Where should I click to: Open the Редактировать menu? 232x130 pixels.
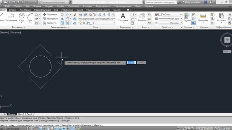click(103, 6)
